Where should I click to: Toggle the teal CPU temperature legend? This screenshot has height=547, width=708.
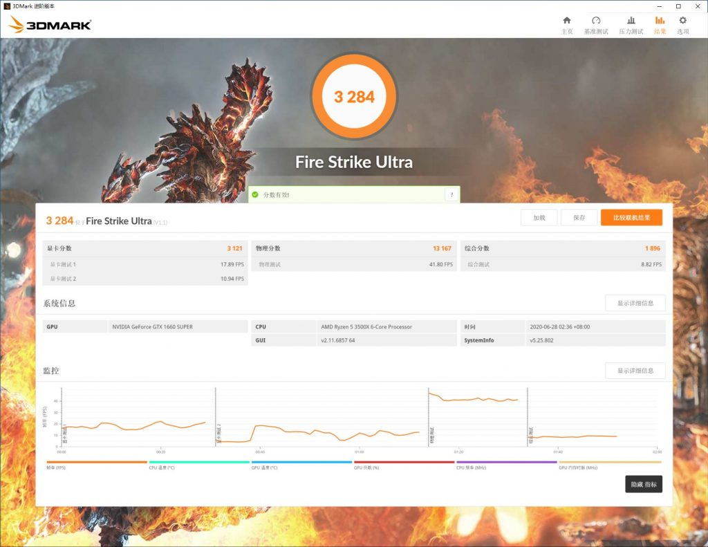199,465
